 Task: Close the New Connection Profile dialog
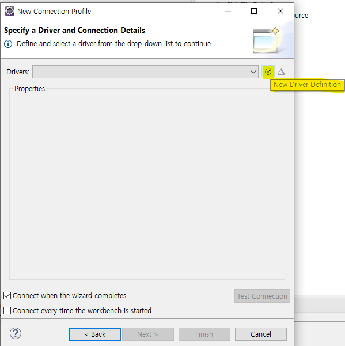coord(280,11)
